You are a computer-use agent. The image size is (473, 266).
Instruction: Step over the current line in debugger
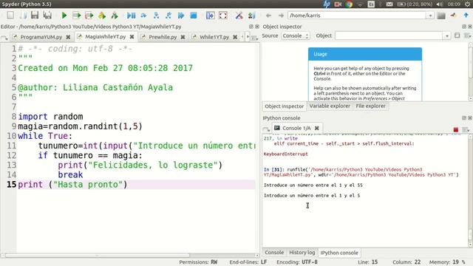pyautogui.click(x=143, y=15)
